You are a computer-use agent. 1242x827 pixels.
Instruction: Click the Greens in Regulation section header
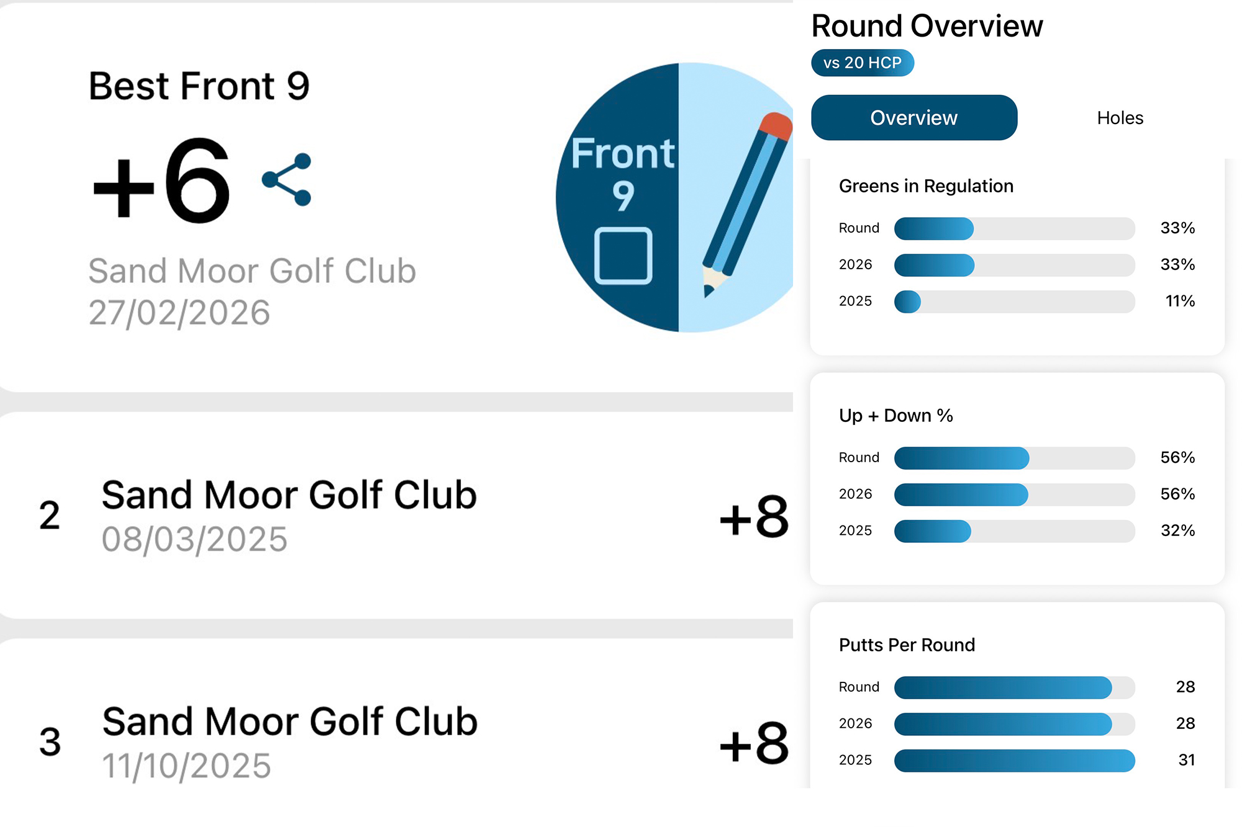[926, 186]
